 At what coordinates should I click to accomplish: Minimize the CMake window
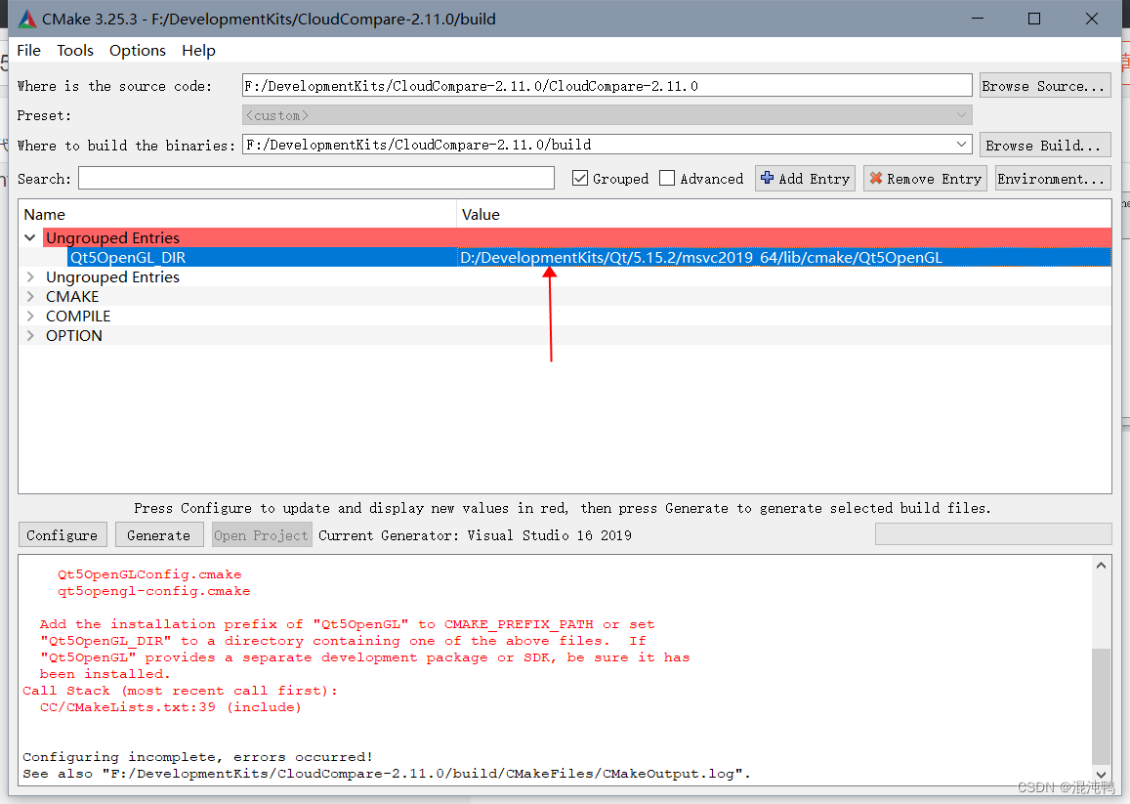[978, 19]
